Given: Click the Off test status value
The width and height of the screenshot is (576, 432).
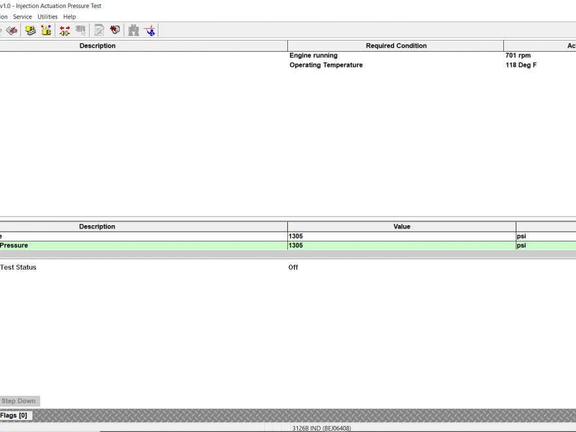Looking at the screenshot, I should click(293, 268).
